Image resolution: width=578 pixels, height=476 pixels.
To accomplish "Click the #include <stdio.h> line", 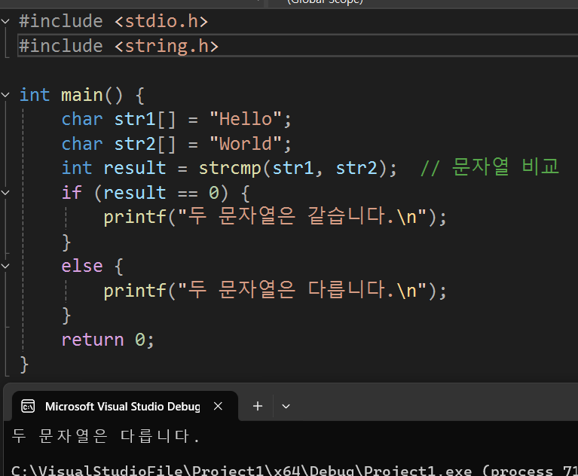I will 114,21.
